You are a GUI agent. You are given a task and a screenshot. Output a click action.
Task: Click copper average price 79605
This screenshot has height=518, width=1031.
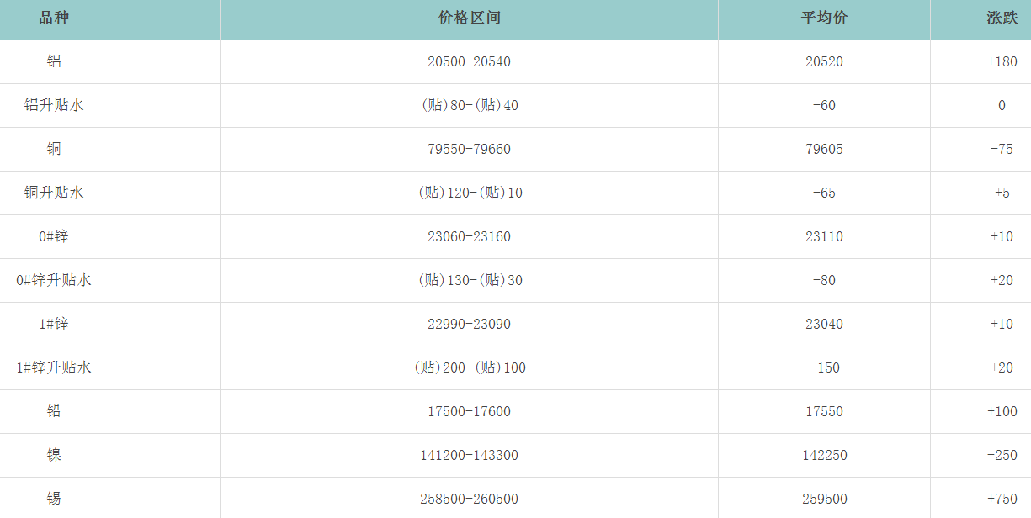tap(824, 150)
